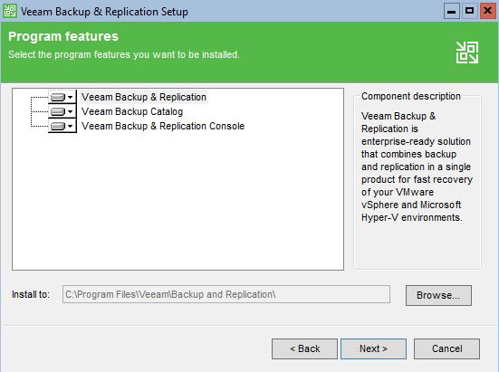Screen dimensions: 499x372
Task: Select the Veeam Backup & Replication Console tree item
Action: 163,126
